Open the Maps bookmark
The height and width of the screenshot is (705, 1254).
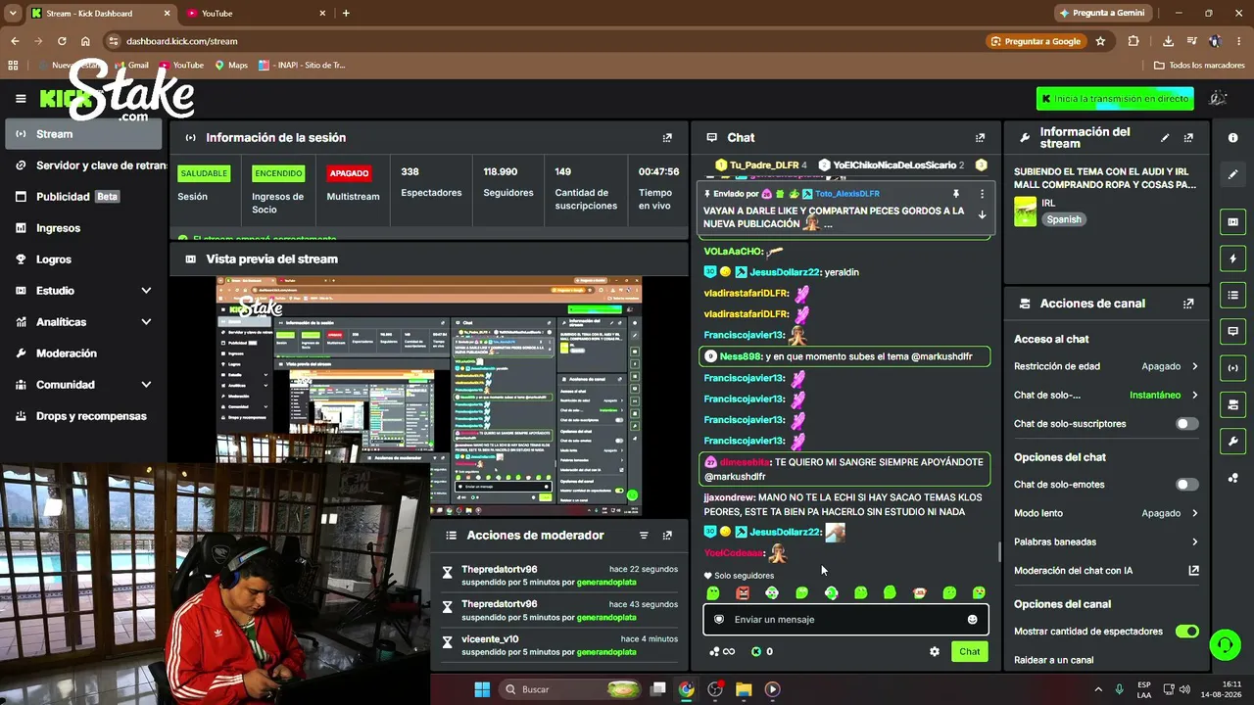click(x=231, y=66)
